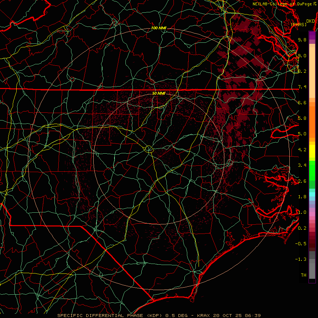Image resolution: width=318 pixels, height=318 pixels.
Task: Click the radar site circle at map center
Action: pos(149,149)
